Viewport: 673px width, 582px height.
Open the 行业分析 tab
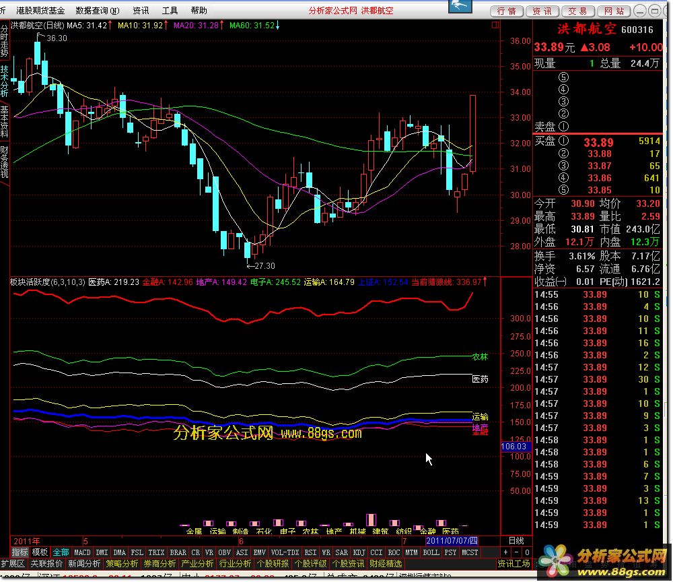click(x=235, y=564)
